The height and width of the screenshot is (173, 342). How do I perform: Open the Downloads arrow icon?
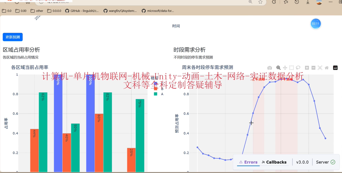tap(308, 2)
